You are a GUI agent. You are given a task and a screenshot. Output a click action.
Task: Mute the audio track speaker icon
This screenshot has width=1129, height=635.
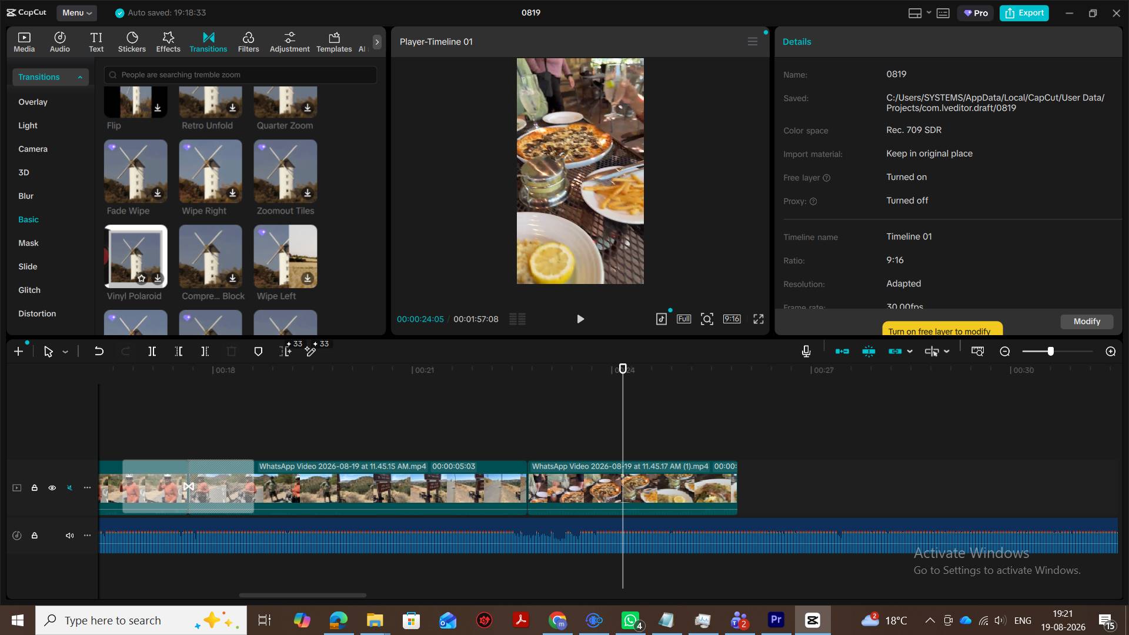(69, 536)
